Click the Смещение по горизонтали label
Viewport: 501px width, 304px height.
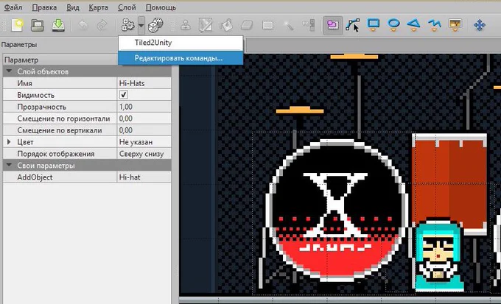coord(63,119)
